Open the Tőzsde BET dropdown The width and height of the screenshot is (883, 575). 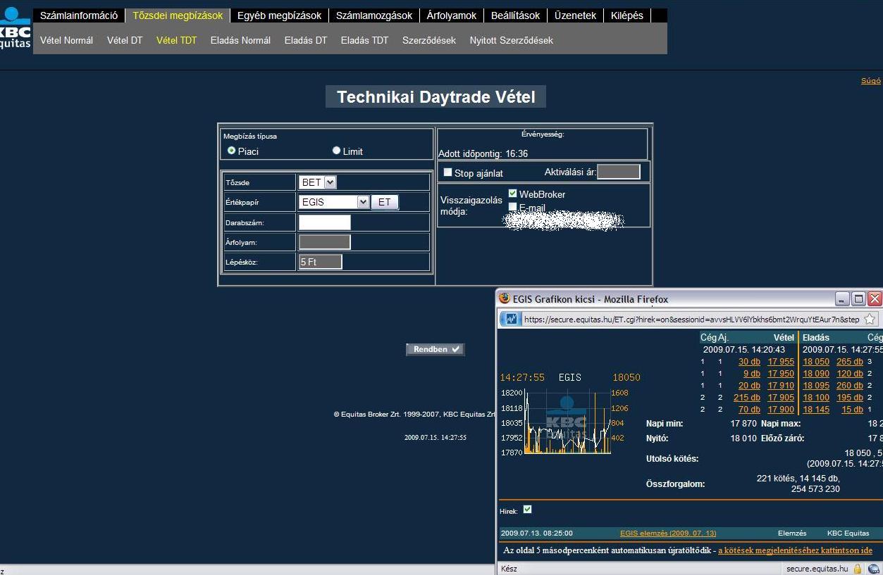click(x=318, y=182)
